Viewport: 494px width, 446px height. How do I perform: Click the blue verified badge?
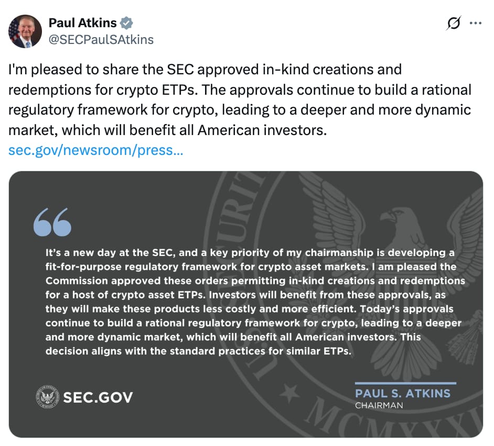pos(127,23)
